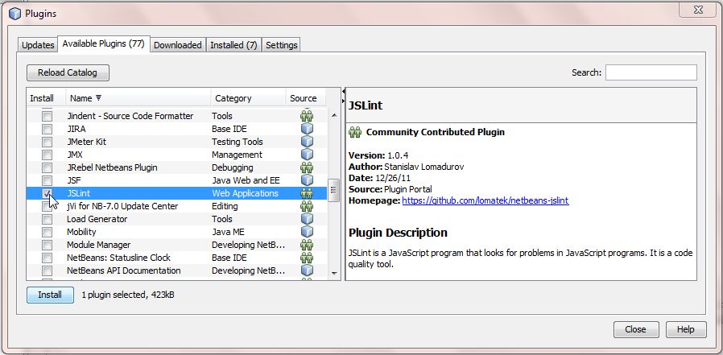The image size is (723, 355).
Task: Click source cube icon in Load Generator row
Action: pos(307,219)
